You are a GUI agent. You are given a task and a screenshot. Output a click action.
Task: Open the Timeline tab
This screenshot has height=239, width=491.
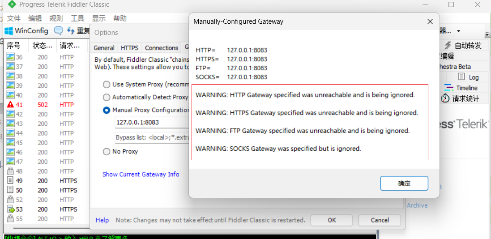[x=461, y=88]
